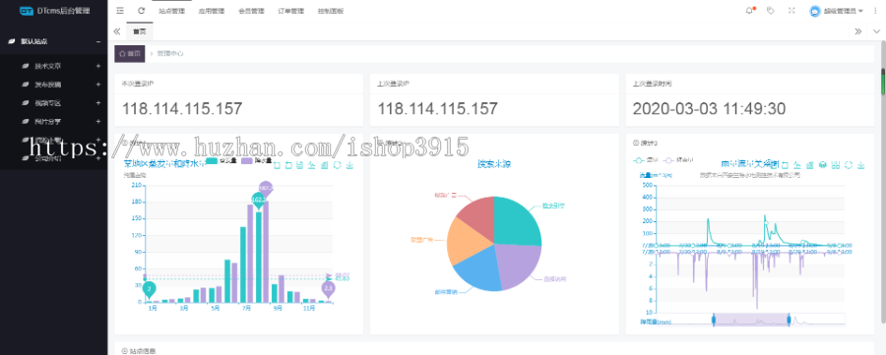The image size is (886, 355).
Task: Enter fullscreen using the expand-arrows icon
Action: pos(791,10)
